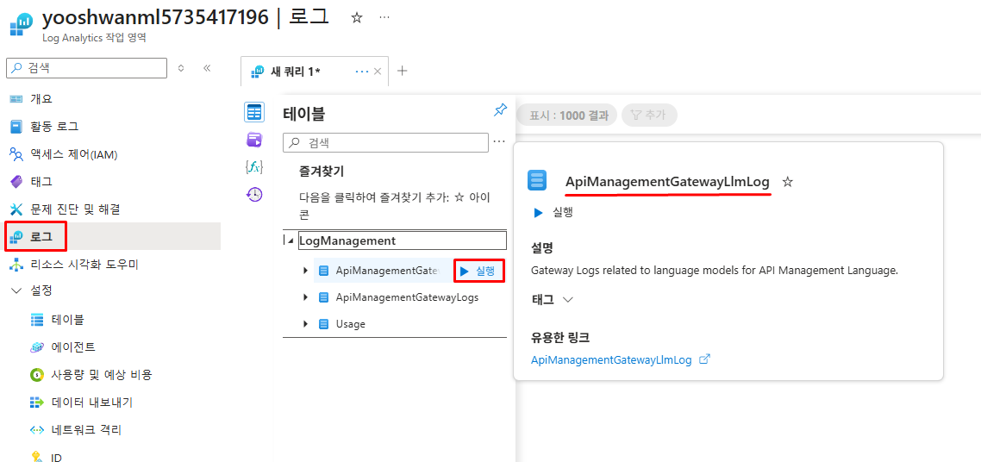The width and height of the screenshot is (981, 462).
Task: Add a new query tab with plus
Action: 403,71
